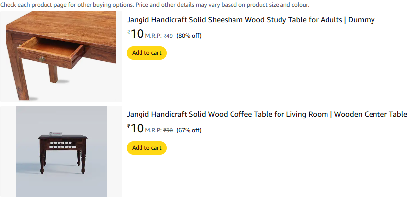Image resolution: width=420 pixels, height=201 pixels.
Task: Click the M.R.P. label for the Study Table
Action: (x=153, y=36)
